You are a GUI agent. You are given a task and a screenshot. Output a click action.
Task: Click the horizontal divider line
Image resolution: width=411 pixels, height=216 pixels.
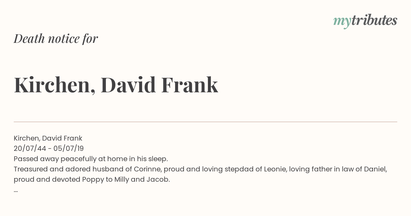pyautogui.click(x=206, y=122)
